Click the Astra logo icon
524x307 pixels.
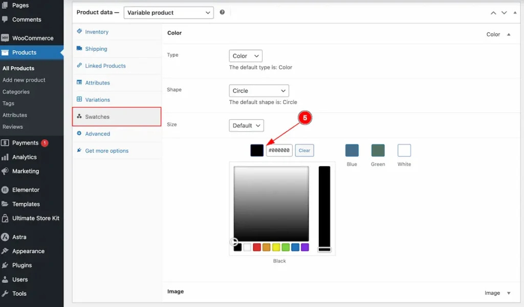pyautogui.click(x=5, y=237)
